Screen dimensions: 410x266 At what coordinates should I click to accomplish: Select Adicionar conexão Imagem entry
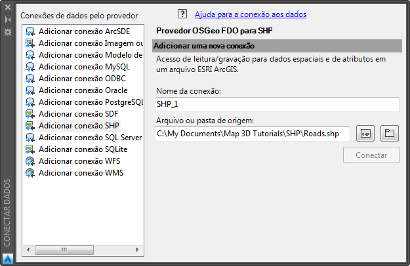[x=91, y=43]
